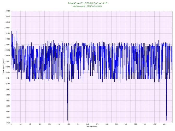
Task: Click the 1256.8 y-axis value
Action: (x=8, y=95)
